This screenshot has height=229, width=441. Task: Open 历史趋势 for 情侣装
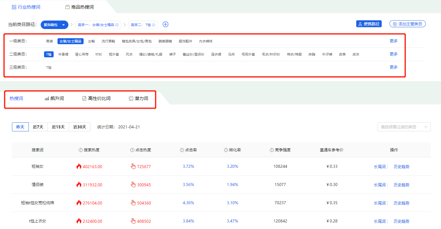[401, 185]
